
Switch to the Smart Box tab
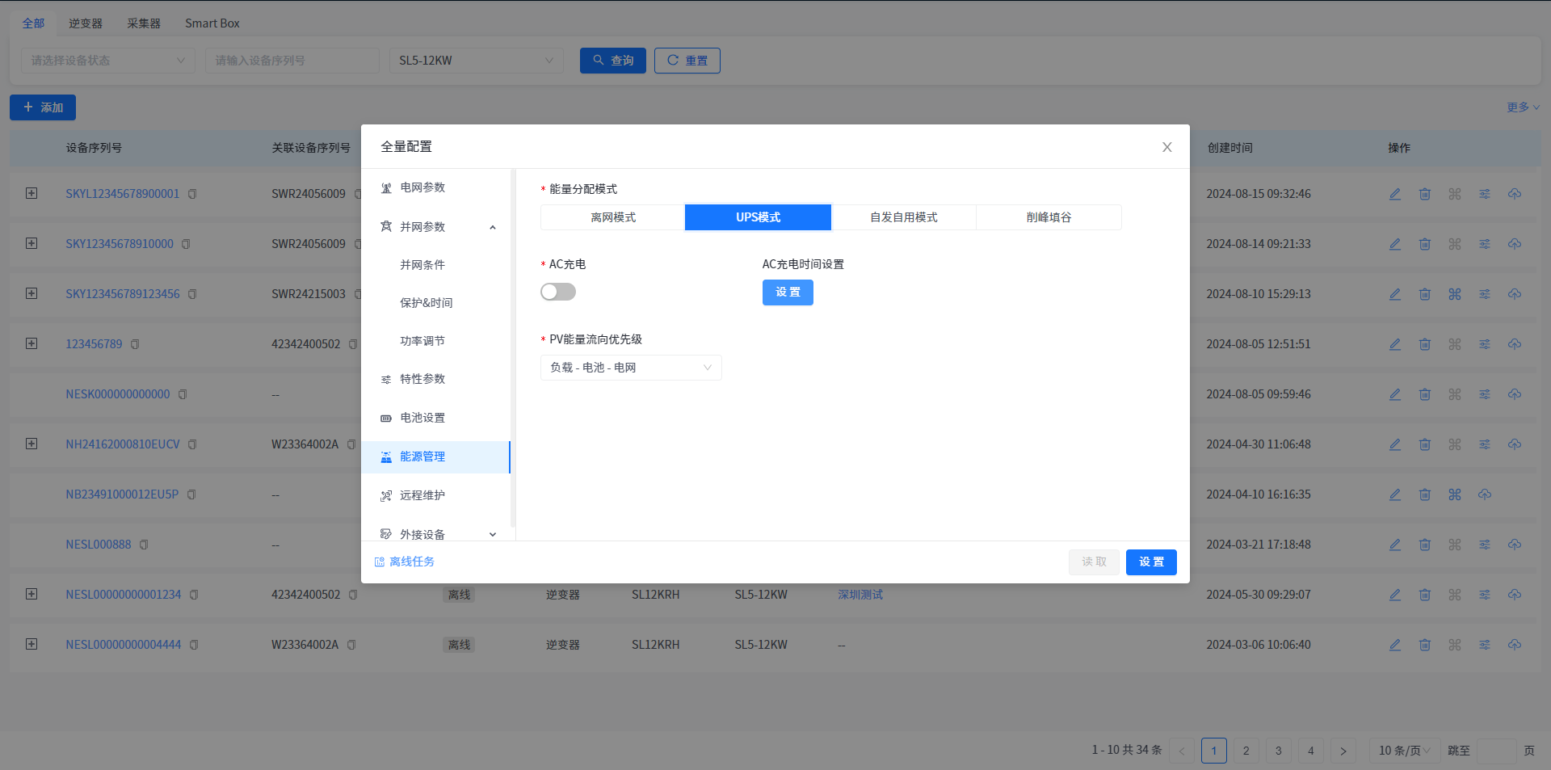coord(212,23)
